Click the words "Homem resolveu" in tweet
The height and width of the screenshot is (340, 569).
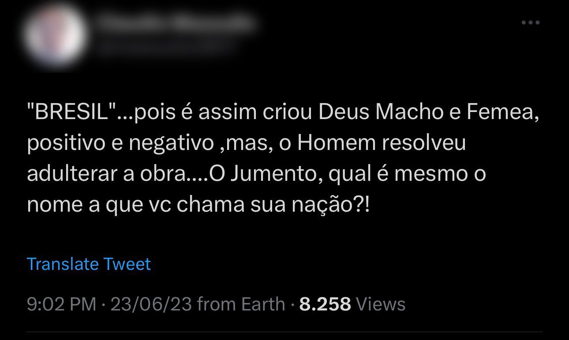(382, 144)
